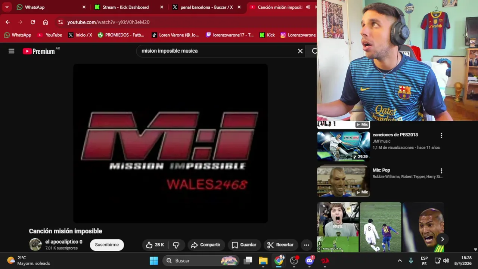This screenshot has width=478, height=269.
Task: Click the Suscribirme button
Action: 107,245
